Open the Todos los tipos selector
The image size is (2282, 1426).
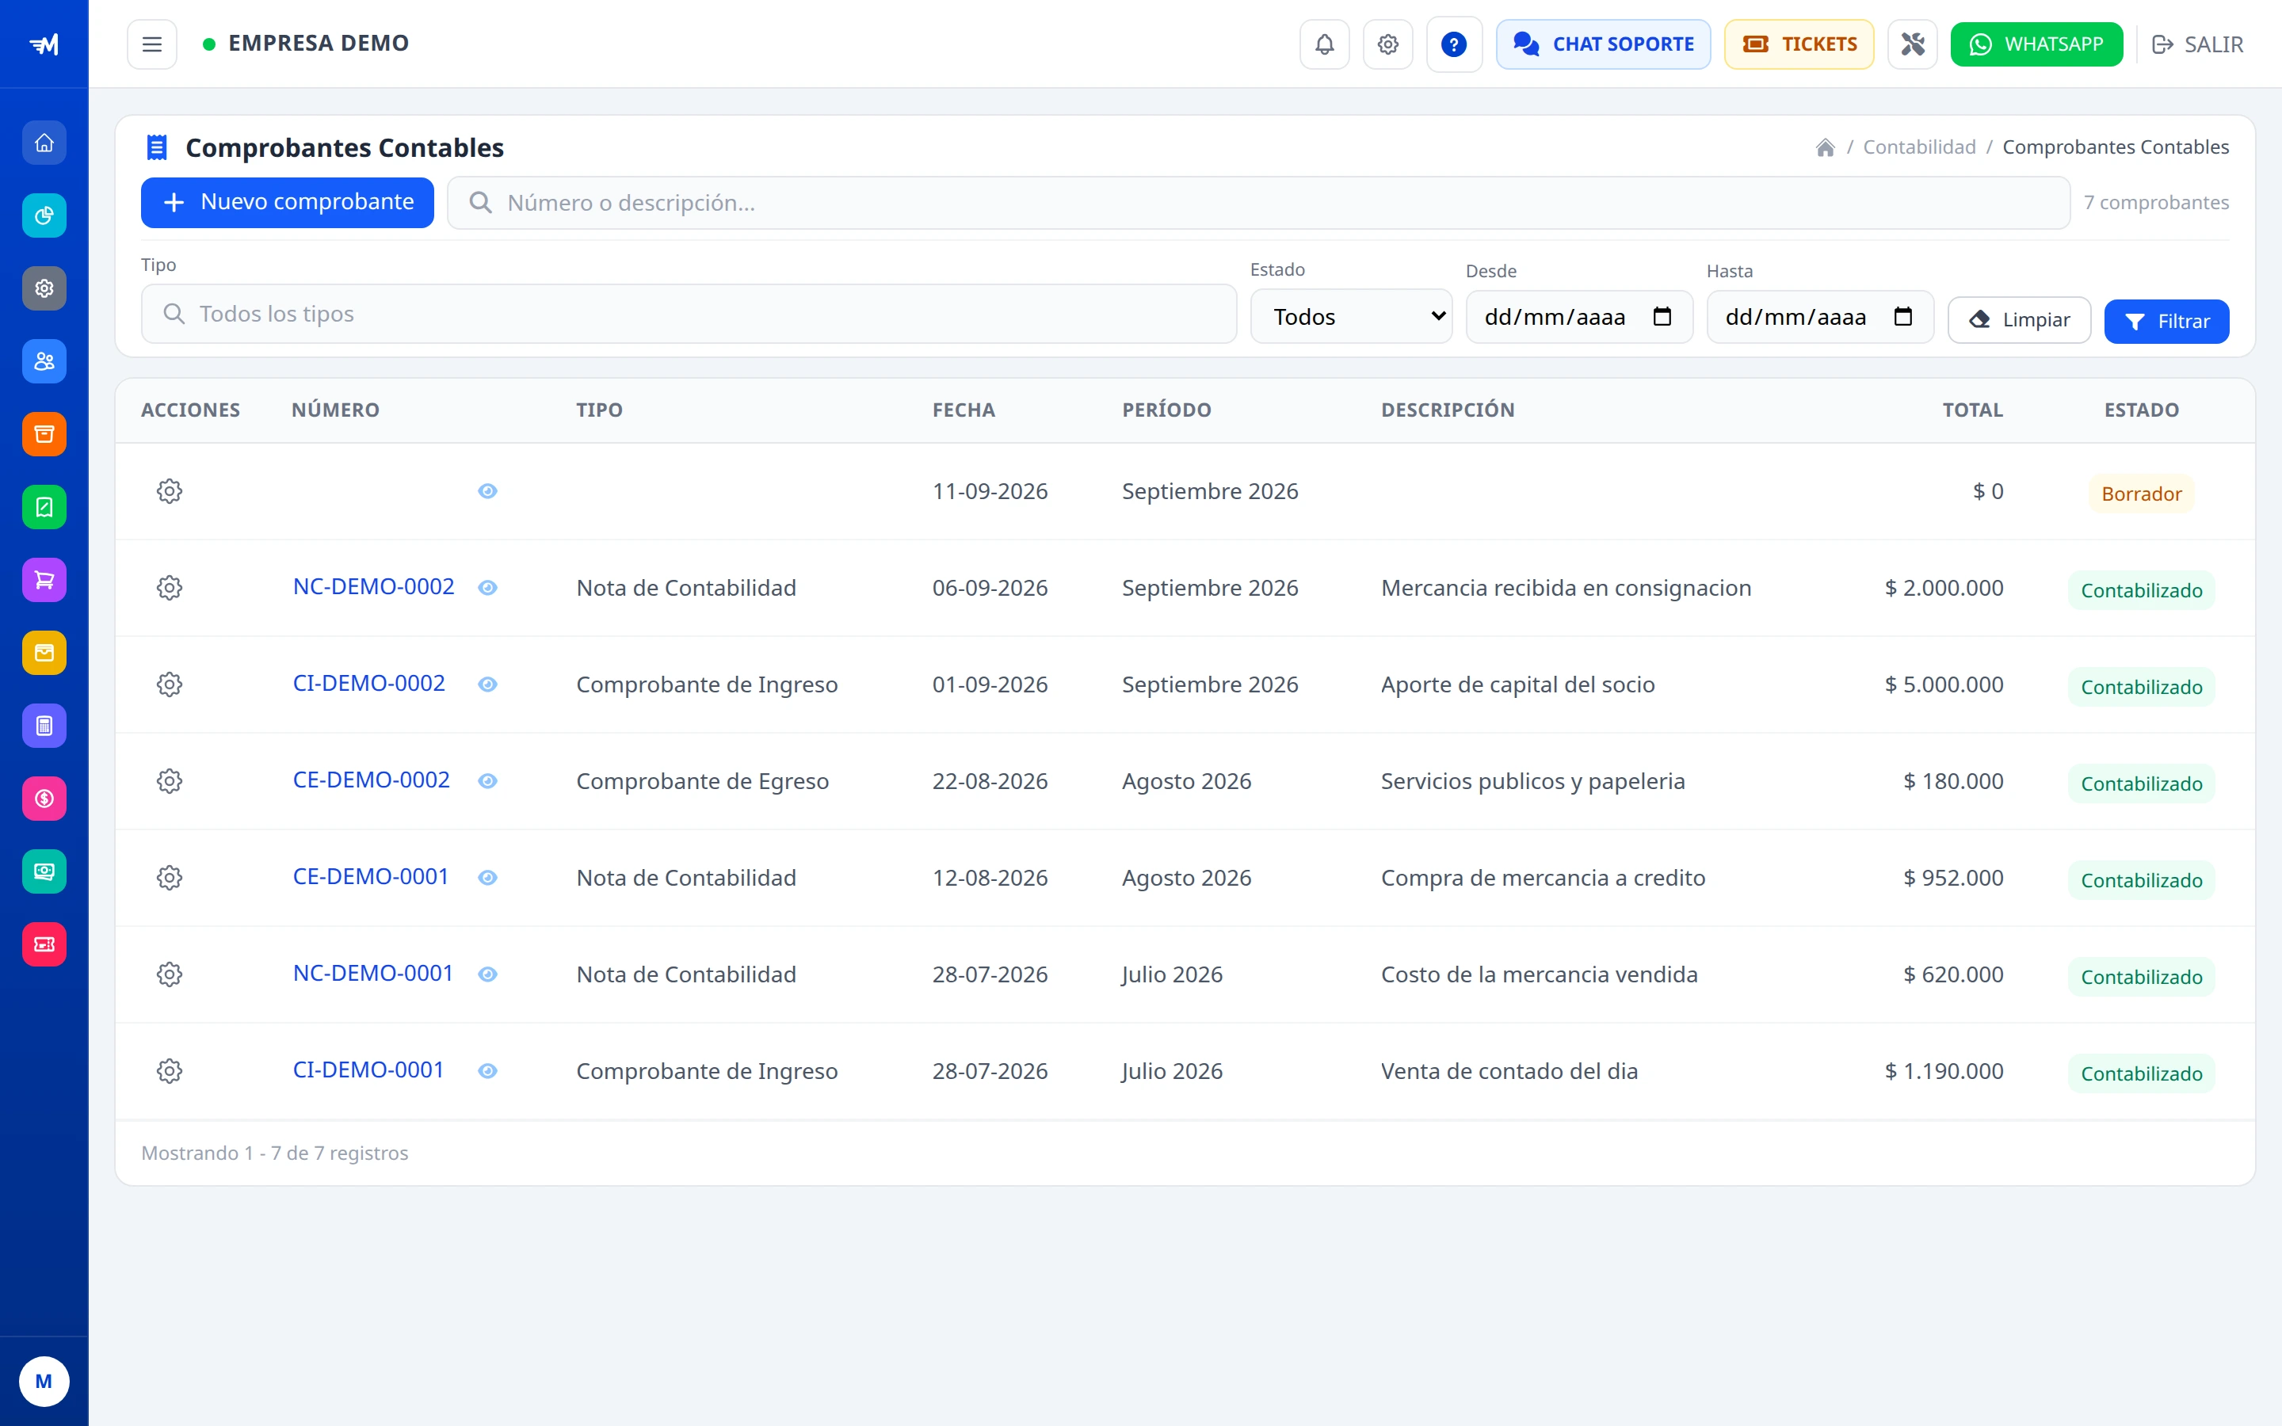tap(689, 314)
